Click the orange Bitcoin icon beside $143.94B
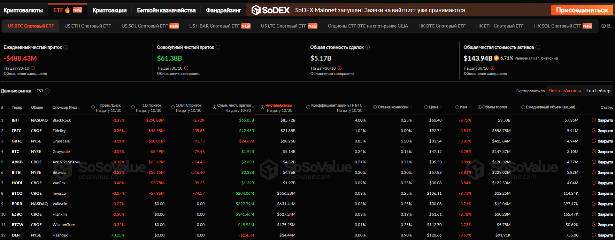615x240 pixels. tap(497, 58)
